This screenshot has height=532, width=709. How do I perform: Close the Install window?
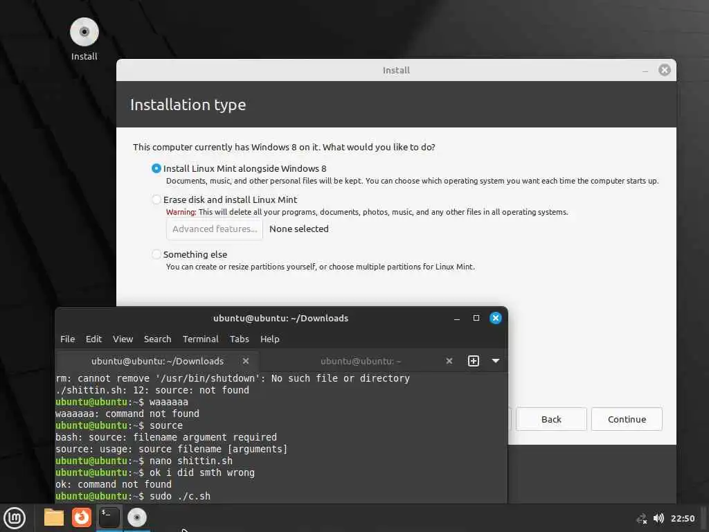click(664, 70)
